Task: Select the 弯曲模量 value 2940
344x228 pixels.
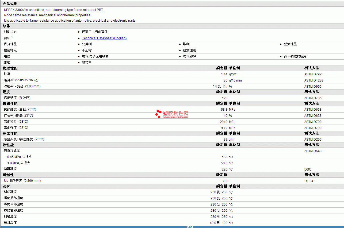Action: click(224, 122)
